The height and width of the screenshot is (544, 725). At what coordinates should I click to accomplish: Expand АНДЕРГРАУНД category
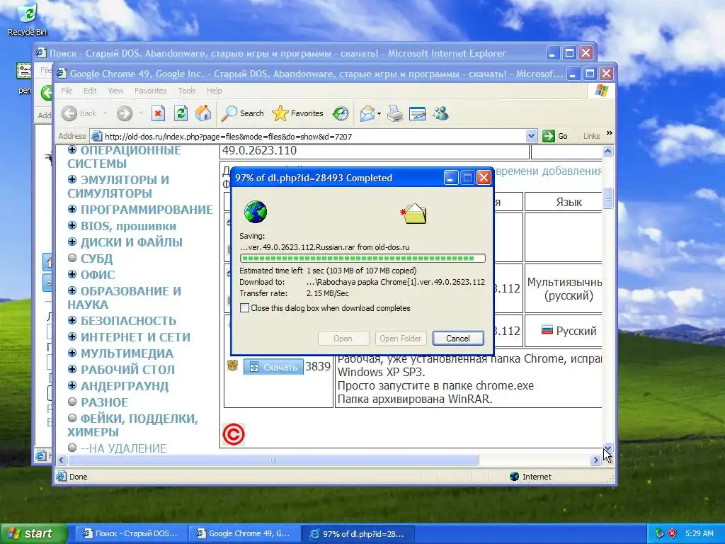[72, 385]
